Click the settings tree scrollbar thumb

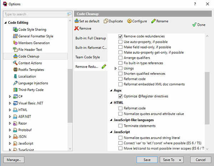[x=70, y=96]
